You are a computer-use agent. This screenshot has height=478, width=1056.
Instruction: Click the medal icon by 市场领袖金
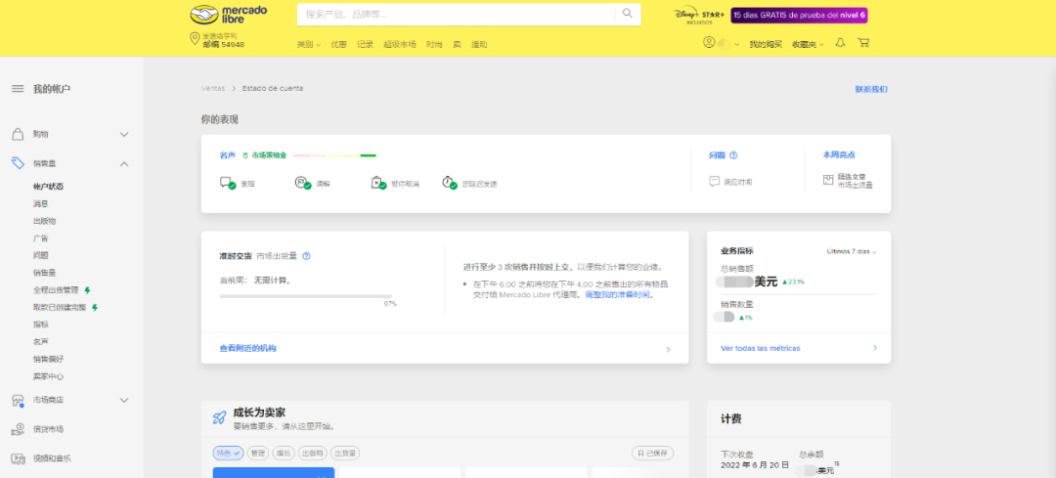tap(245, 155)
